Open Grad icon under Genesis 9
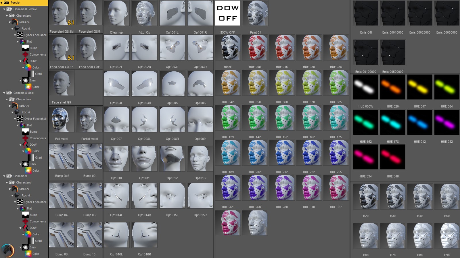The width and height of the screenshot is (460, 258). pos(31,241)
